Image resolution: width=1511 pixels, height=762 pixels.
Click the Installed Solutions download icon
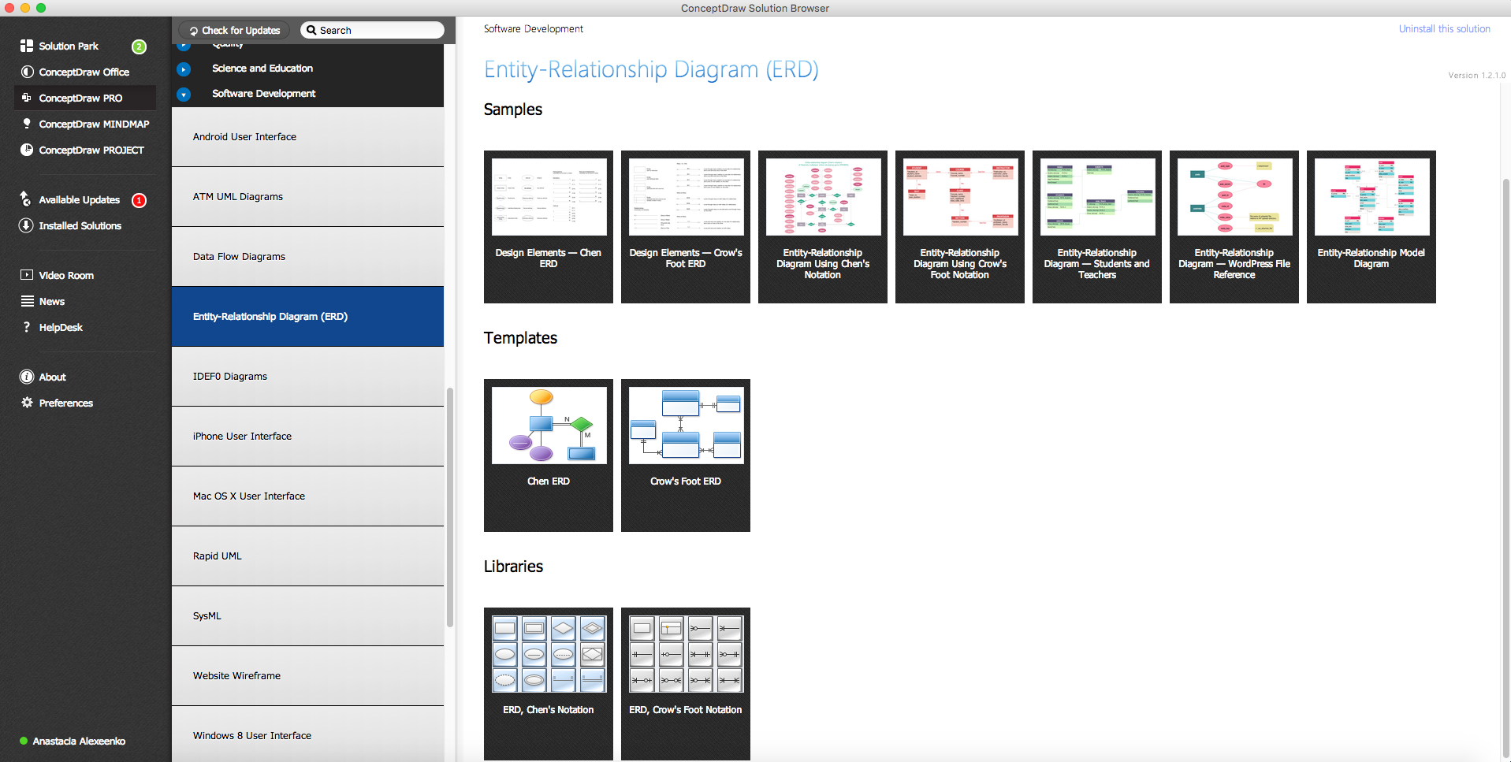pos(26,225)
